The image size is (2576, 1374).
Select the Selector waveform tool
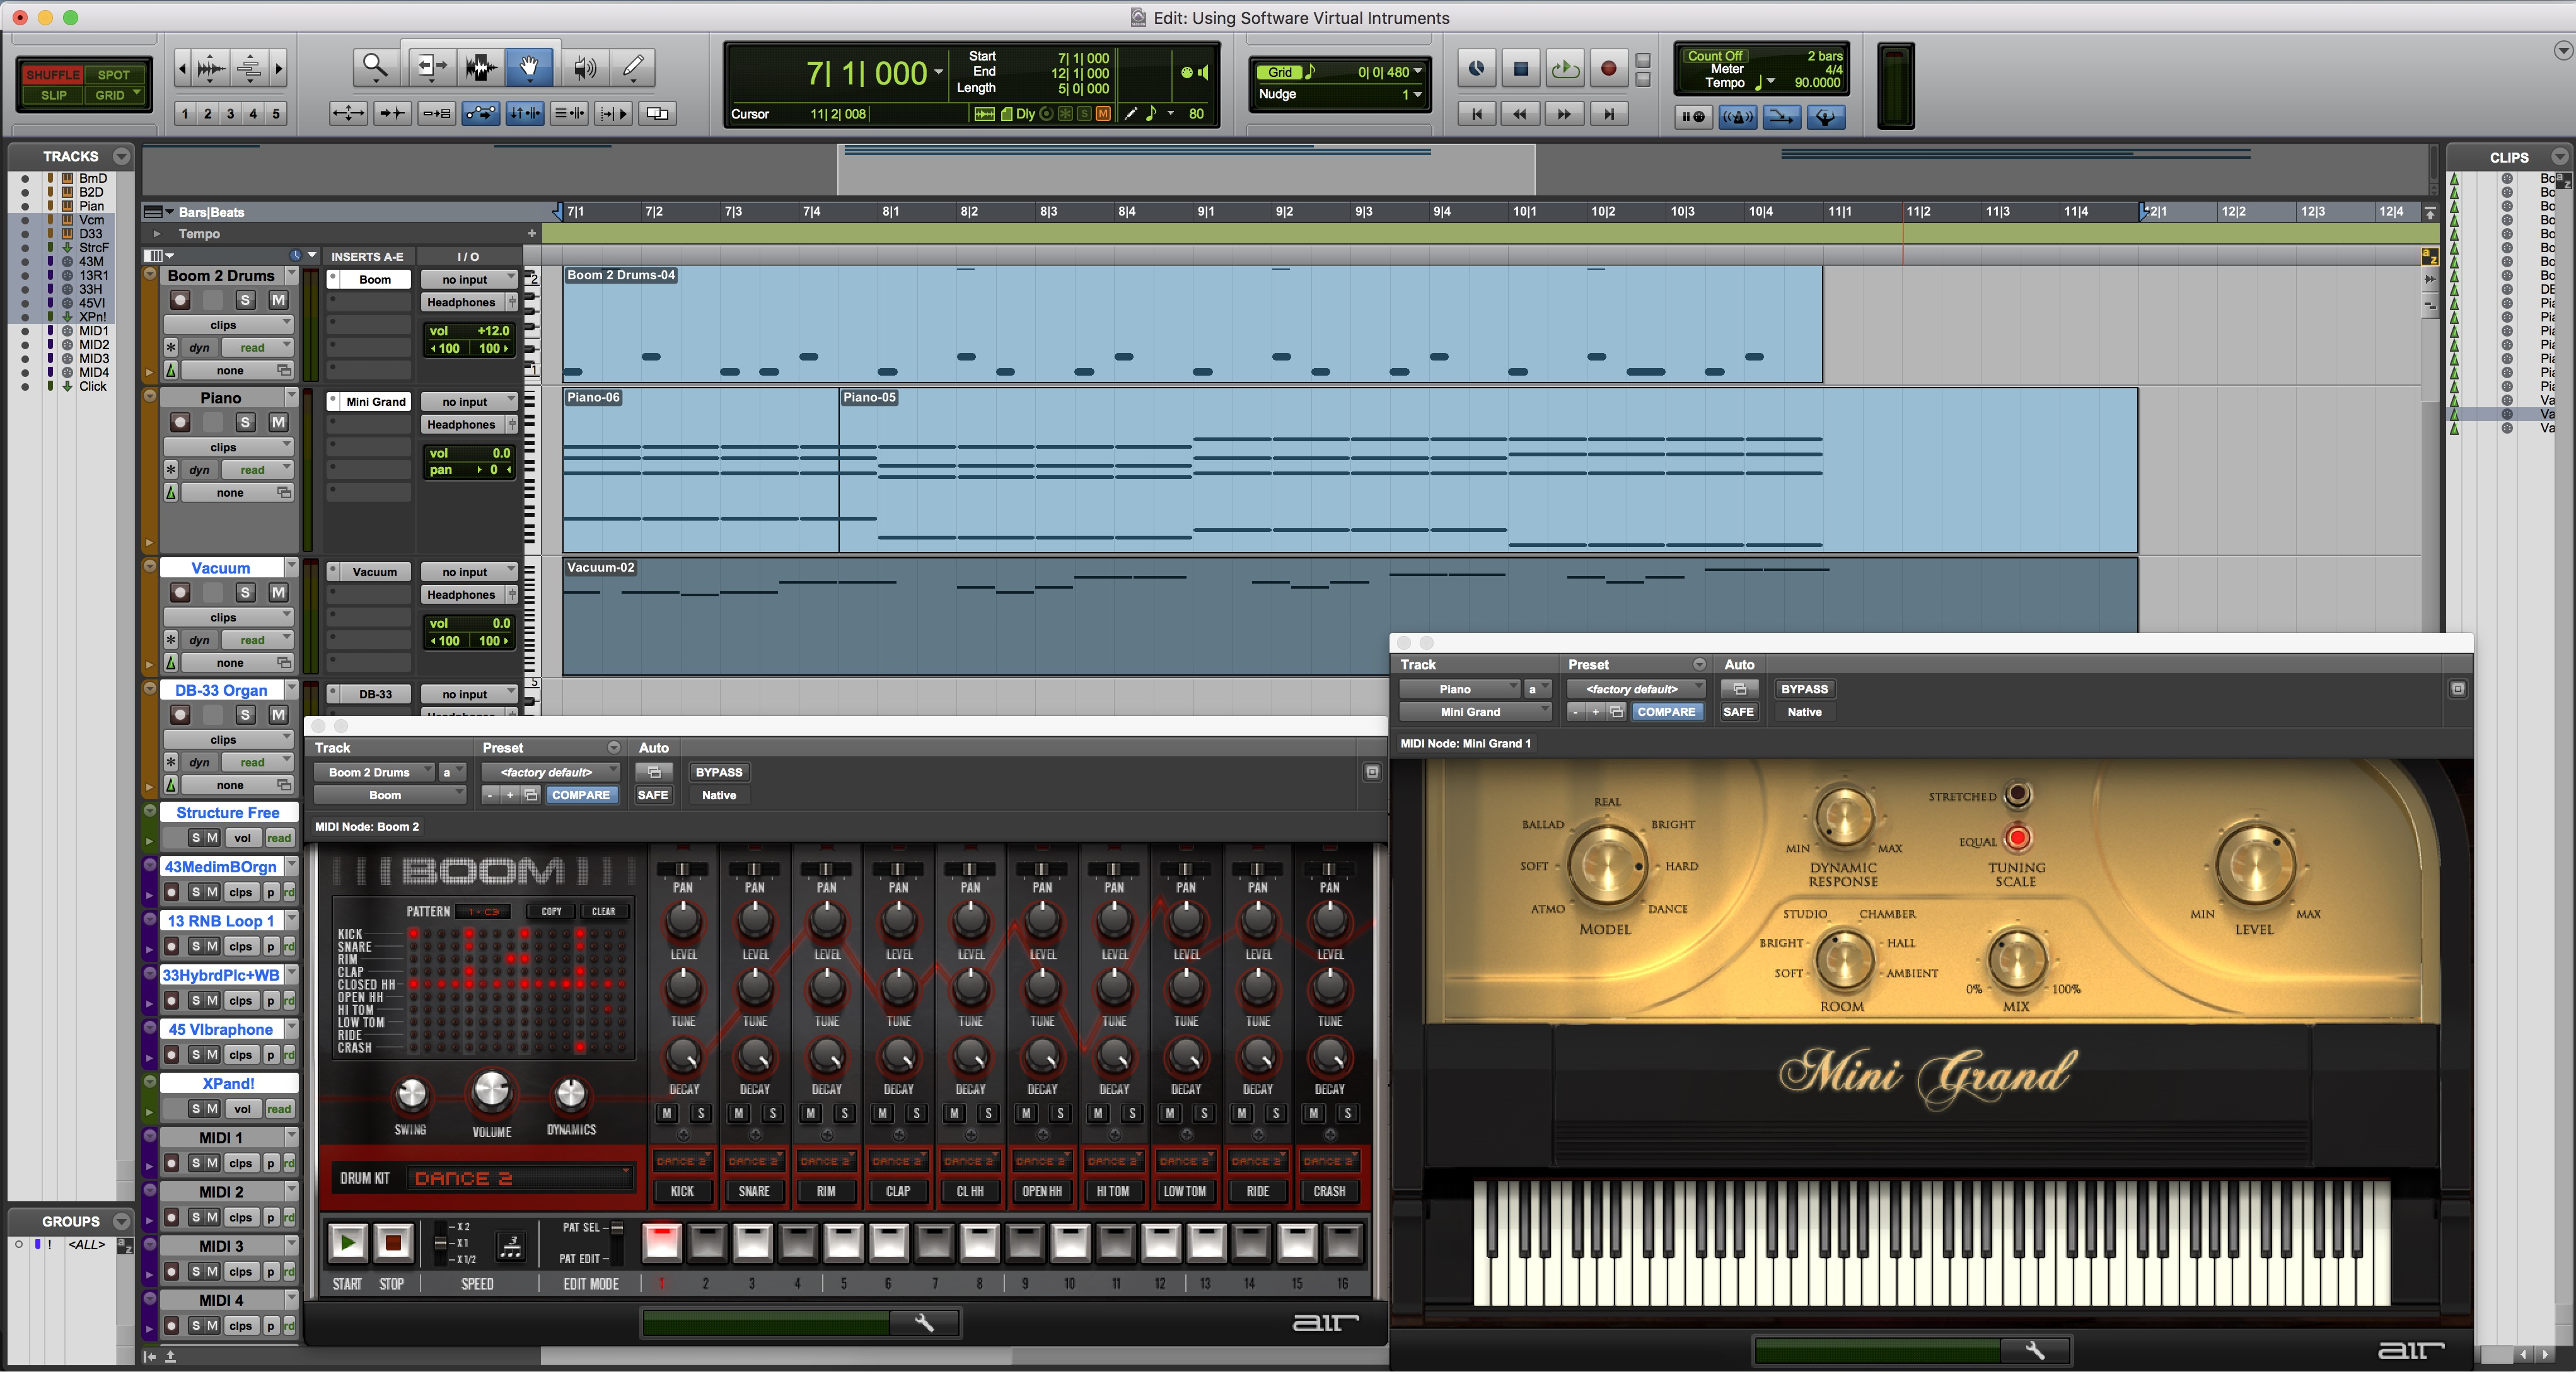[481, 67]
